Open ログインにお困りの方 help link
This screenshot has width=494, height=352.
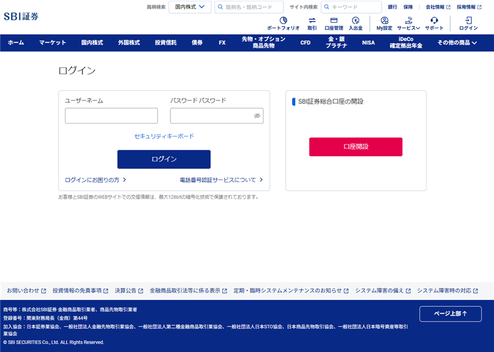[96, 180]
